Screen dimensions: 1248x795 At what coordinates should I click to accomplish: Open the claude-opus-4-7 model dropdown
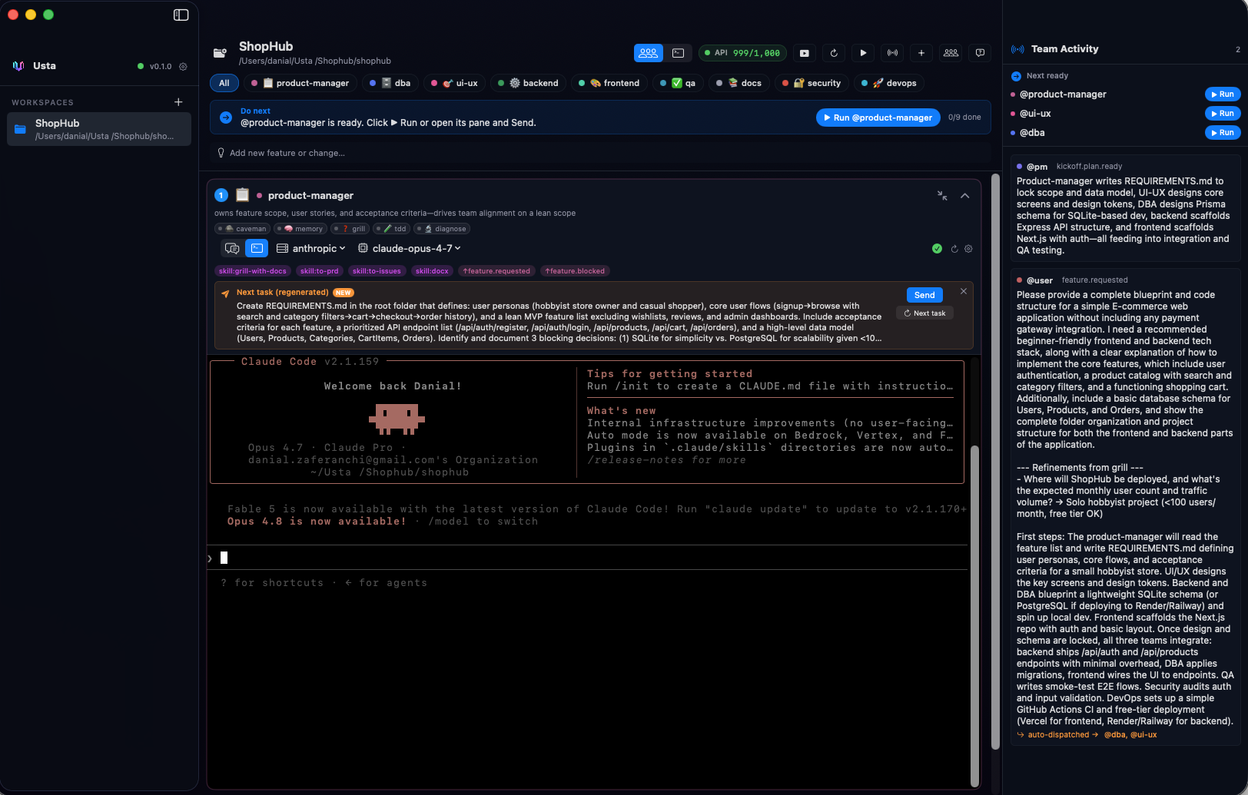[x=410, y=248]
